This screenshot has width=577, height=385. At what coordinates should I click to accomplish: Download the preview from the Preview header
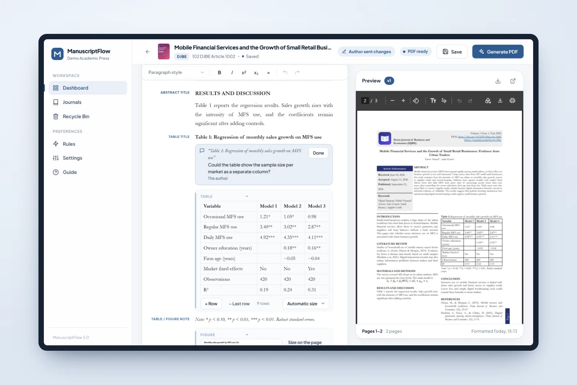pyautogui.click(x=498, y=81)
